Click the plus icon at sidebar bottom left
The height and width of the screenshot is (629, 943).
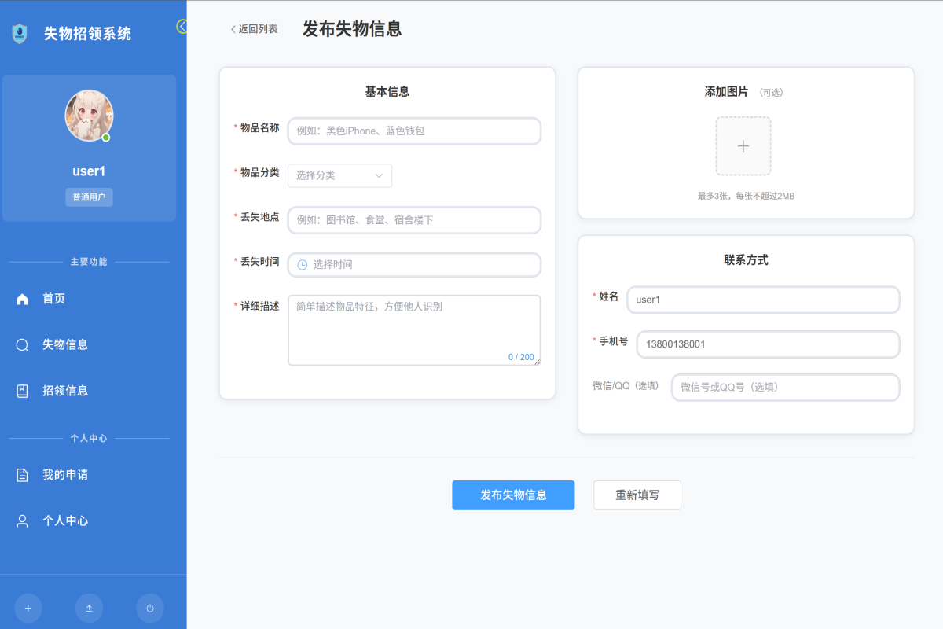click(x=28, y=608)
